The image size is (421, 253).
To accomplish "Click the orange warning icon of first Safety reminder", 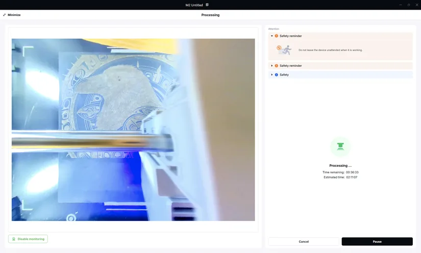I will (x=276, y=36).
